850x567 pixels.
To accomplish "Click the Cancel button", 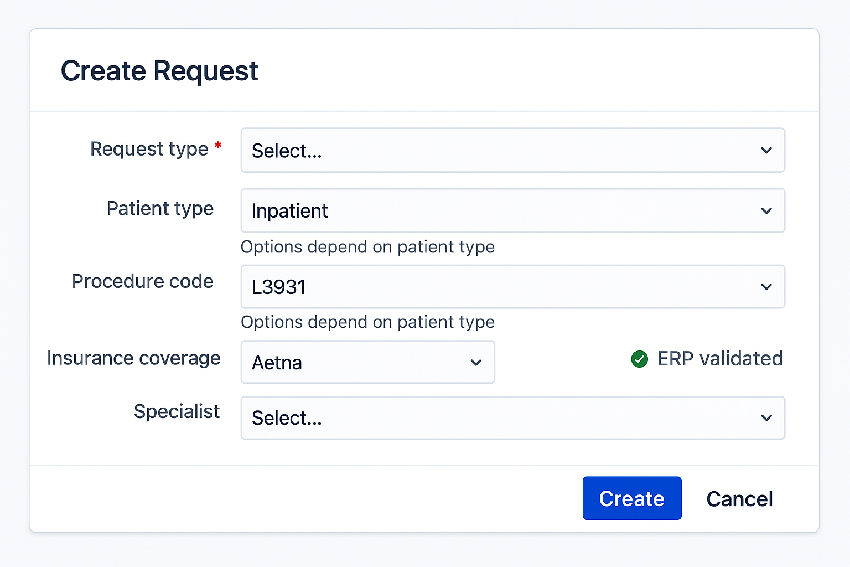I will tap(739, 499).
